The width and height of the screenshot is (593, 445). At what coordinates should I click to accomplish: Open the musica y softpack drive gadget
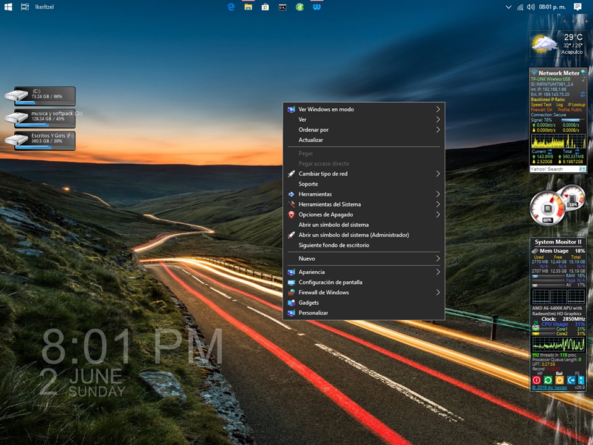pos(41,119)
